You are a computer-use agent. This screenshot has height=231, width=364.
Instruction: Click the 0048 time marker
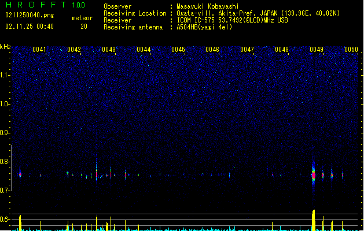[282, 50]
